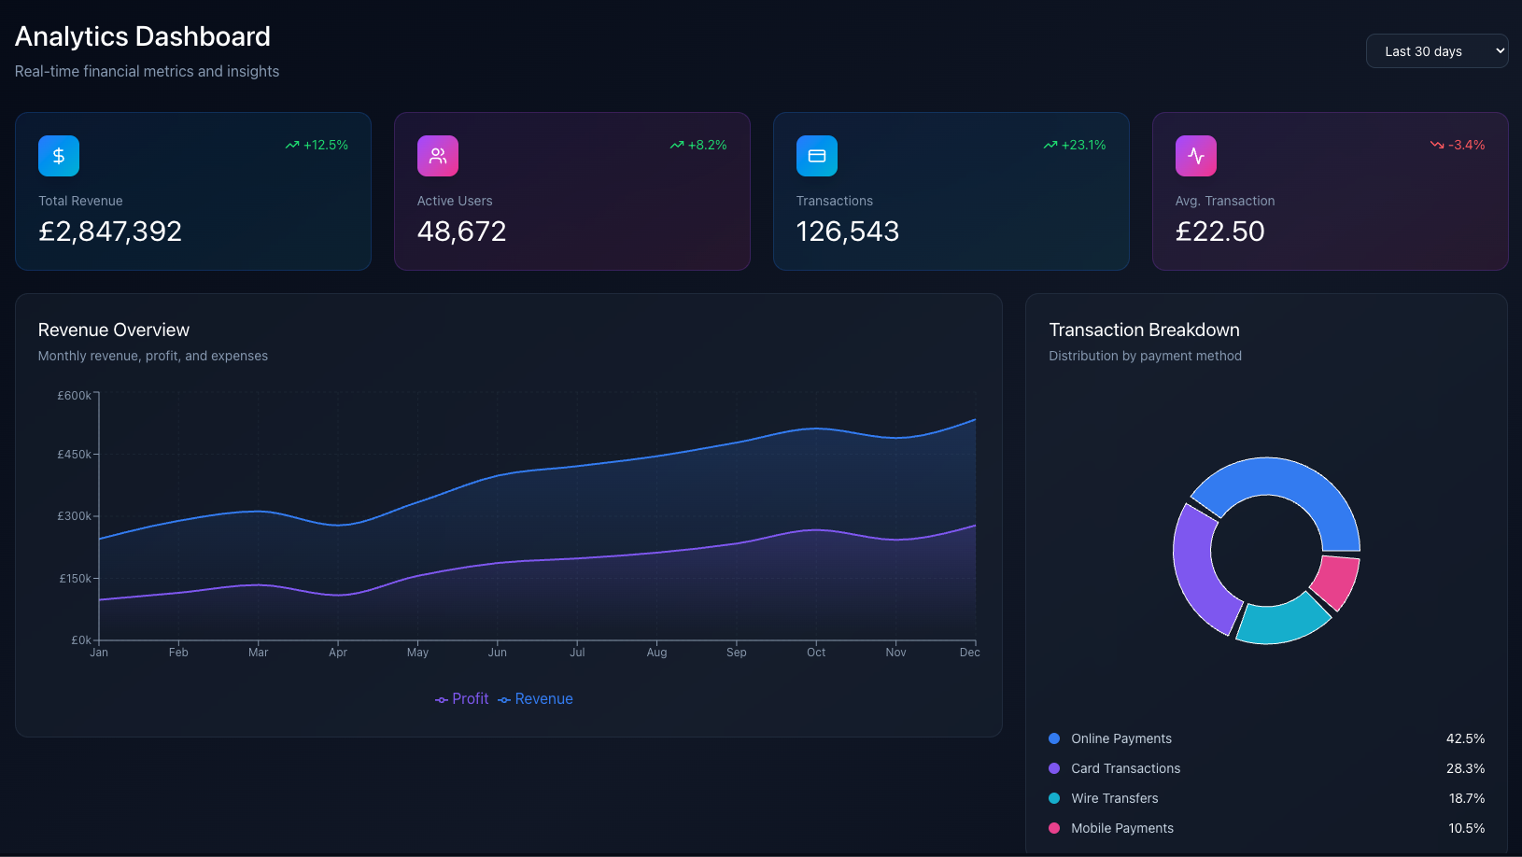This screenshot has height=857, width=1522.
Task: Select the blue Online Payments legend dot
Action: coord(1054,738)
